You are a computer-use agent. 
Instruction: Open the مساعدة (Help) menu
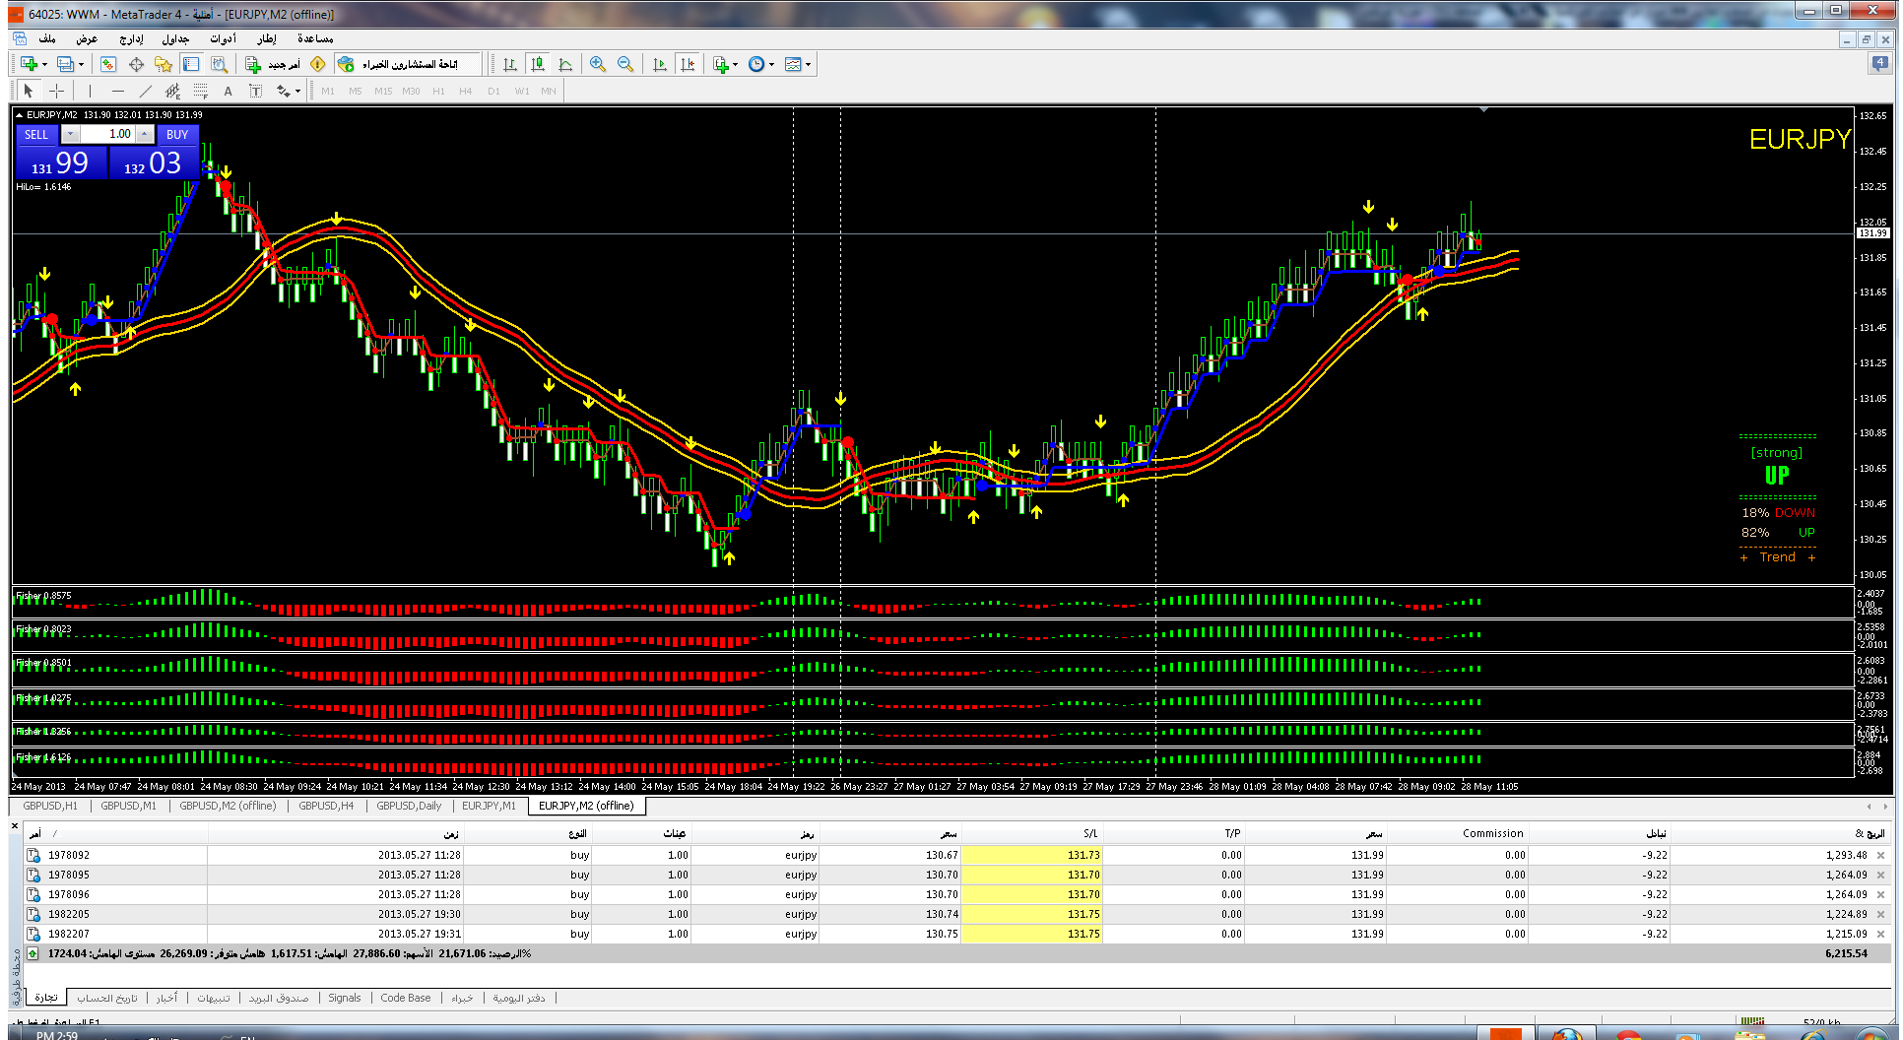[x=315, y=38]
